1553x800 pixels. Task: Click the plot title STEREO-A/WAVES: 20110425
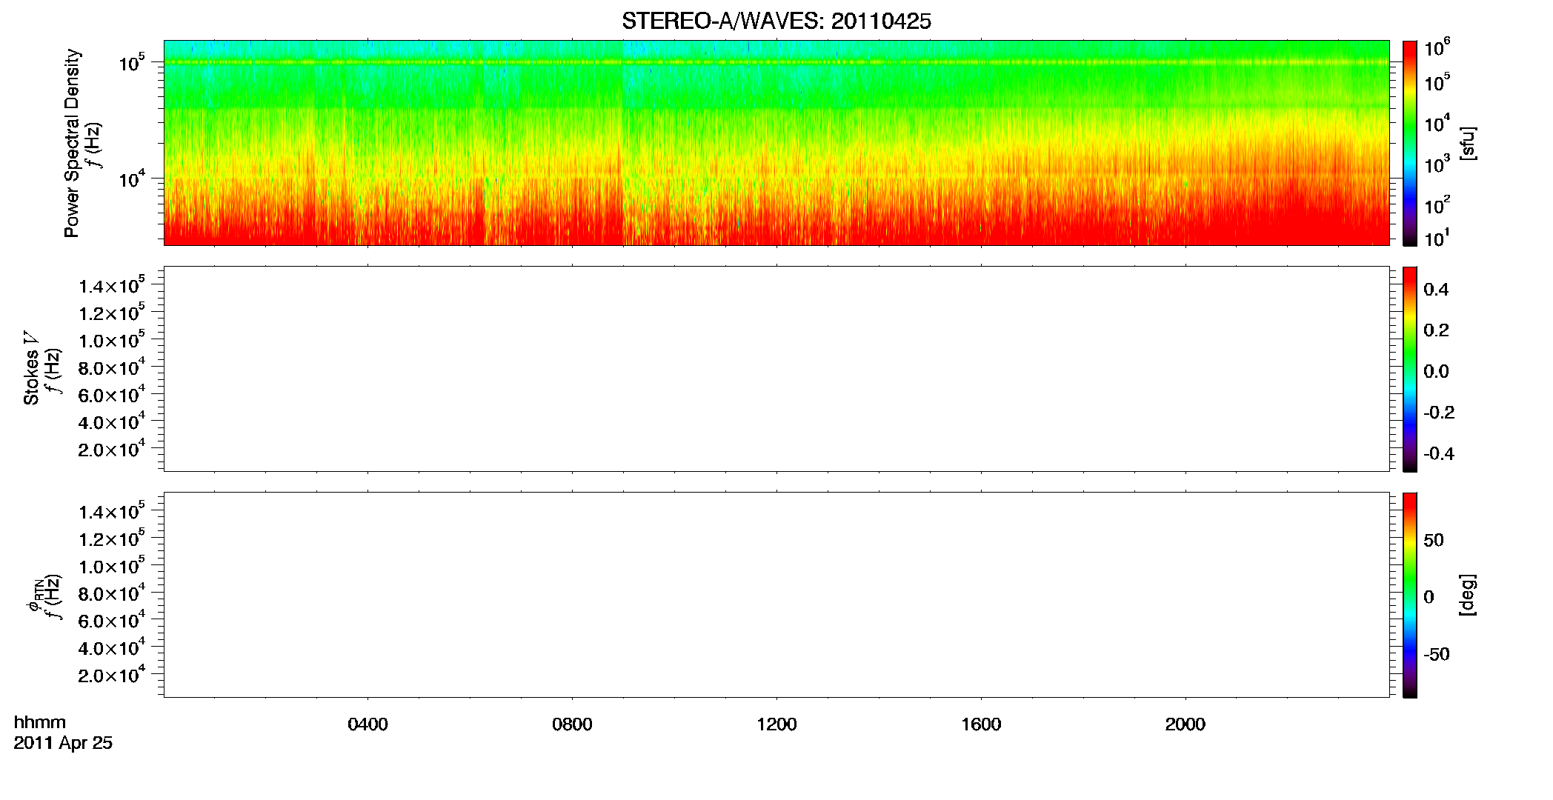point(776,21)
